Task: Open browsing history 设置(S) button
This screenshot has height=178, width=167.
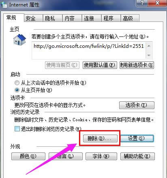Action: coord(137,138)
